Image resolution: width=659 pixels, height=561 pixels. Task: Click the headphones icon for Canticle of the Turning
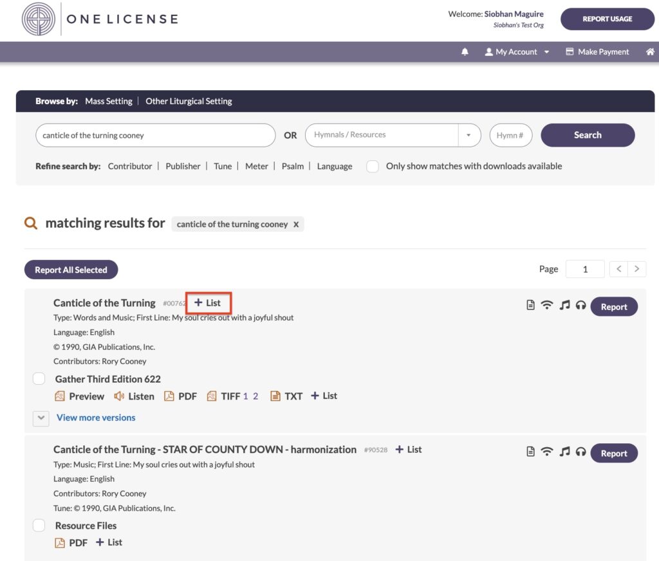580,306
